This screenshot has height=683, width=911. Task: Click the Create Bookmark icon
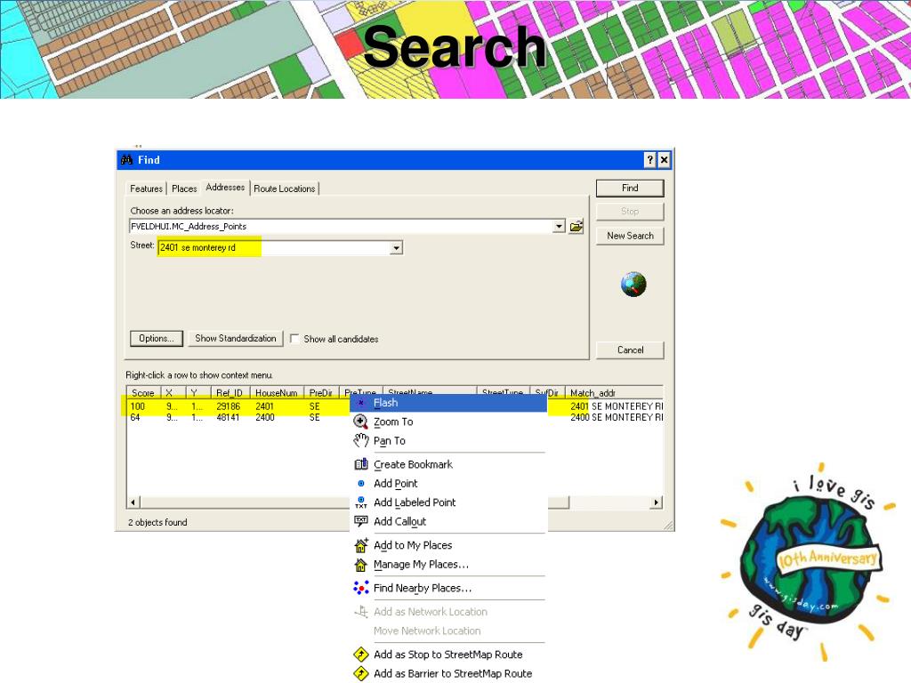[x=360, y=464]
